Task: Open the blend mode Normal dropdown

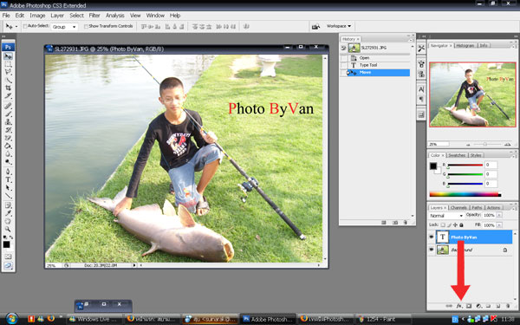Action: coord(446,216)
